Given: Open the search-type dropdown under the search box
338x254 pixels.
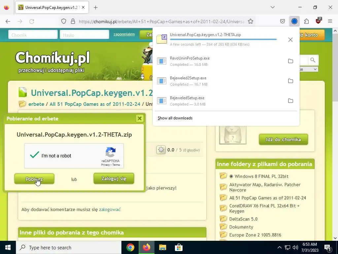Looking at the screenshot, I should click(308, 69).
